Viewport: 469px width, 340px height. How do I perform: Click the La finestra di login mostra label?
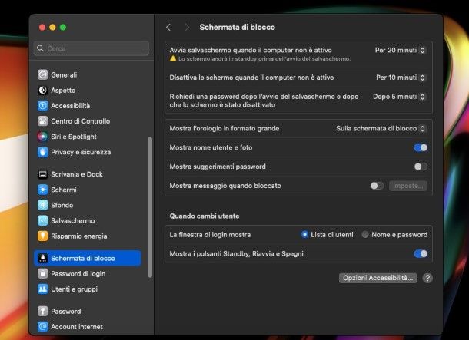(210, 235)
